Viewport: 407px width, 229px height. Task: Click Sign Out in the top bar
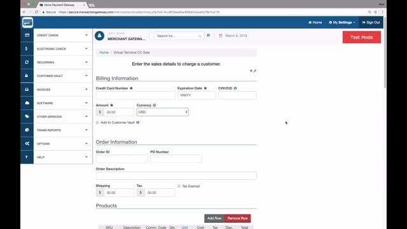371,23
